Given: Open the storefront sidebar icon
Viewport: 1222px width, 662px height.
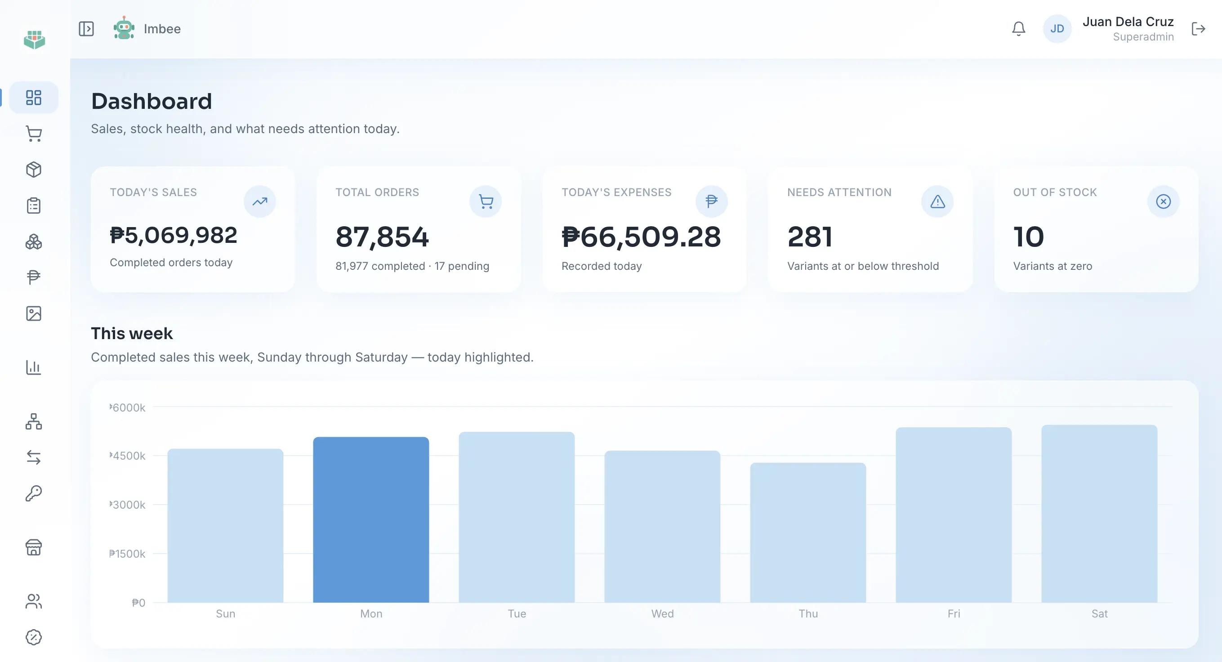Looking at the screenshot, I should click(34, 547).
